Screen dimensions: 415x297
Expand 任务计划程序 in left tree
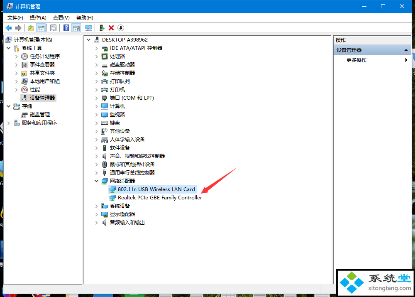coord(17,56)
